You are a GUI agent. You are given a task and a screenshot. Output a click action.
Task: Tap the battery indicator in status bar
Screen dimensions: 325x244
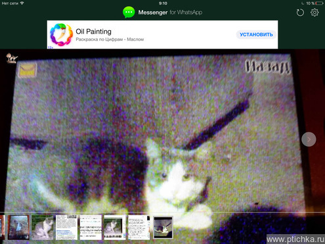pos(320,3)
